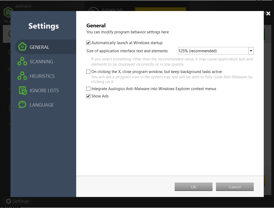Cancel changes with the Cancel button
Screen dimensions: 274x208
(x=235, y=187)
